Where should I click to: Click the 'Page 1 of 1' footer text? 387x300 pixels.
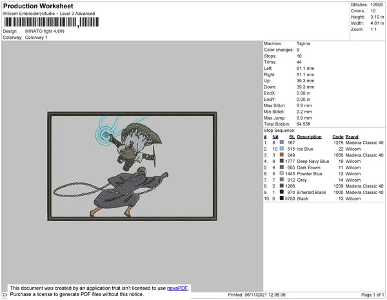[x=372, y=295]
